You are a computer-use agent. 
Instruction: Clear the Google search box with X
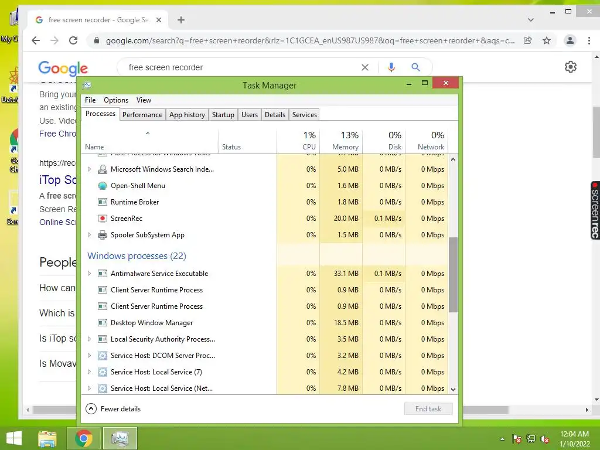pos(365,67)
